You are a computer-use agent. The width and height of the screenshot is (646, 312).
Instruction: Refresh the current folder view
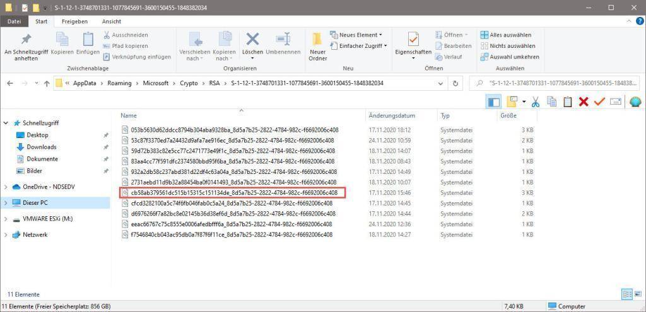[x=455, y=83]
